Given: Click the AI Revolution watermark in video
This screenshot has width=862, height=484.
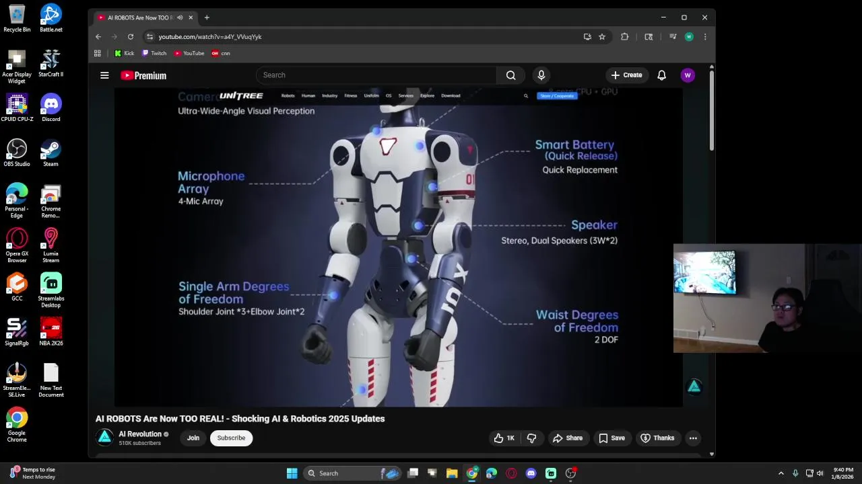Looking at the screenshot, I should 694,387.
